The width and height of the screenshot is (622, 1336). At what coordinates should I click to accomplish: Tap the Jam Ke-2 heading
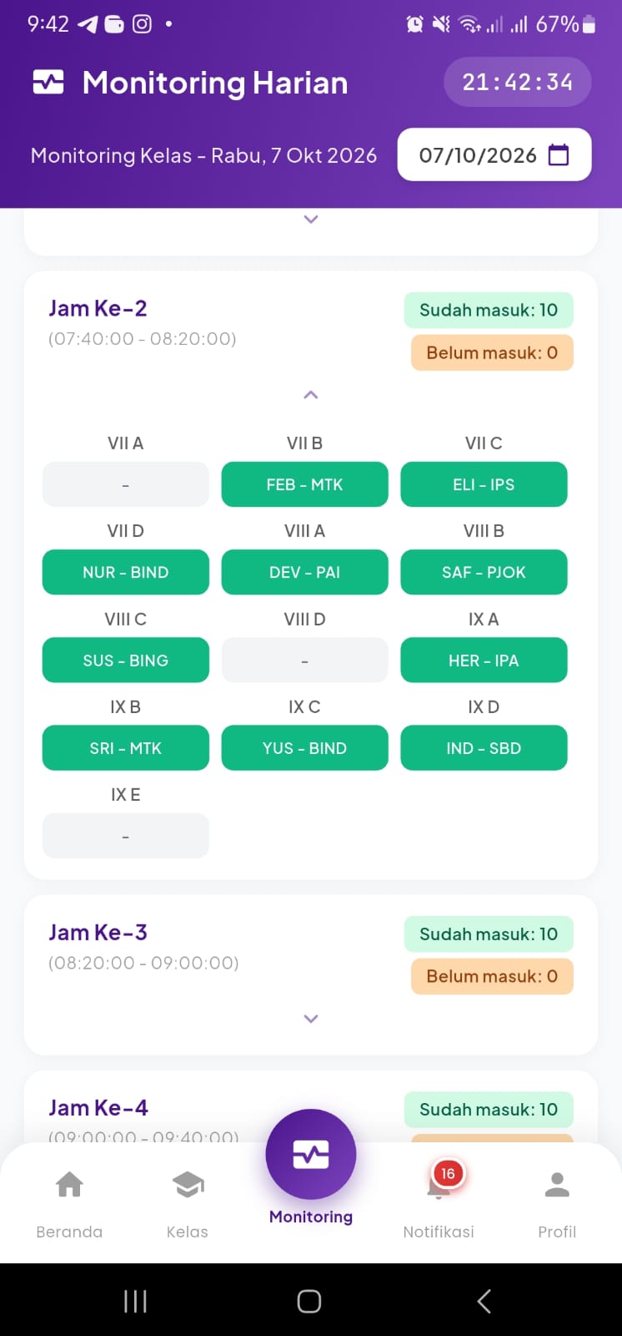point(98,308)
